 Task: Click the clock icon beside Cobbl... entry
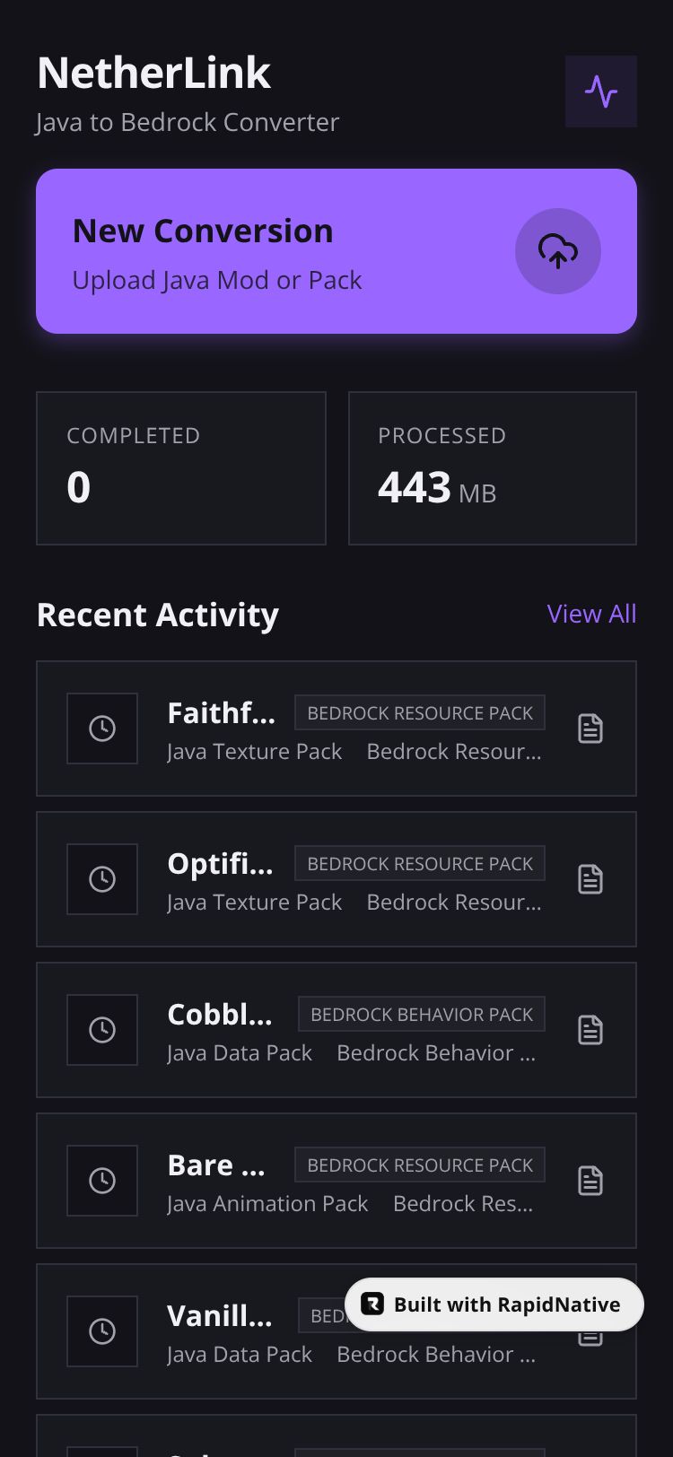point(102,1030)
